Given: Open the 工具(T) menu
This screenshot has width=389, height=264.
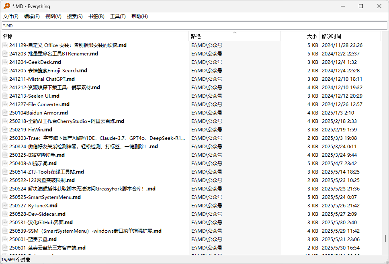Looking at the screenshot, I should tap(118, 16).
